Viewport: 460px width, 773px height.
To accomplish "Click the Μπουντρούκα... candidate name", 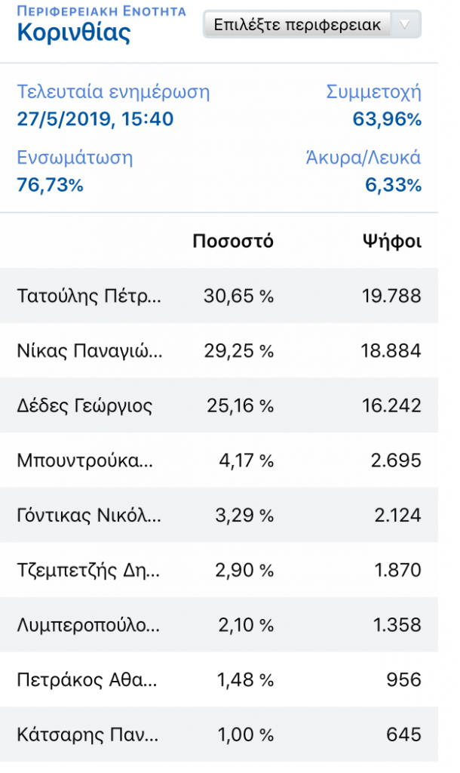I will [84, 460].
